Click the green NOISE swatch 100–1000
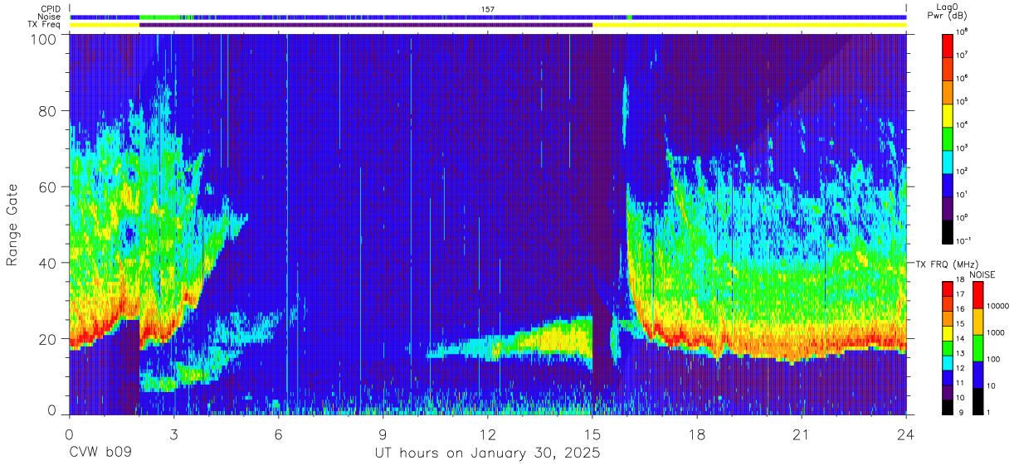1019x470 pixels. coord(977,348)
